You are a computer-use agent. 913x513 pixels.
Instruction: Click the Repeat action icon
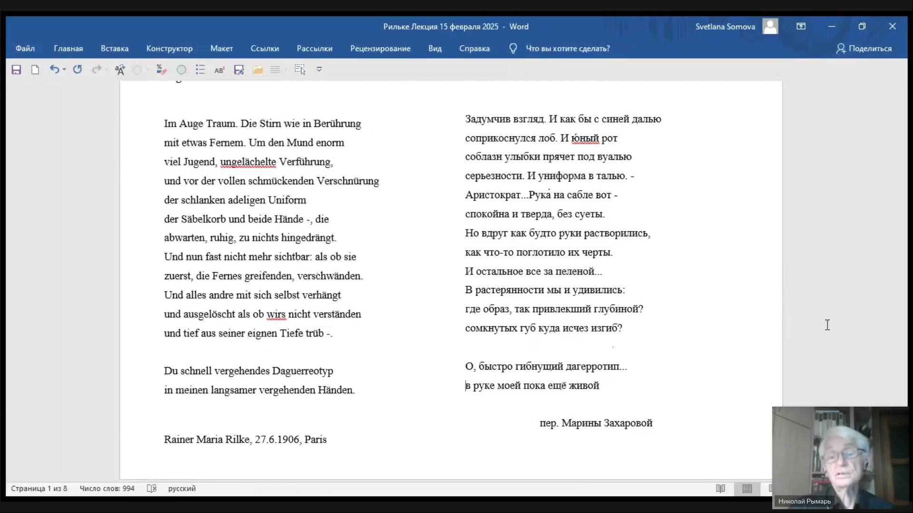[x=78, y=69]
